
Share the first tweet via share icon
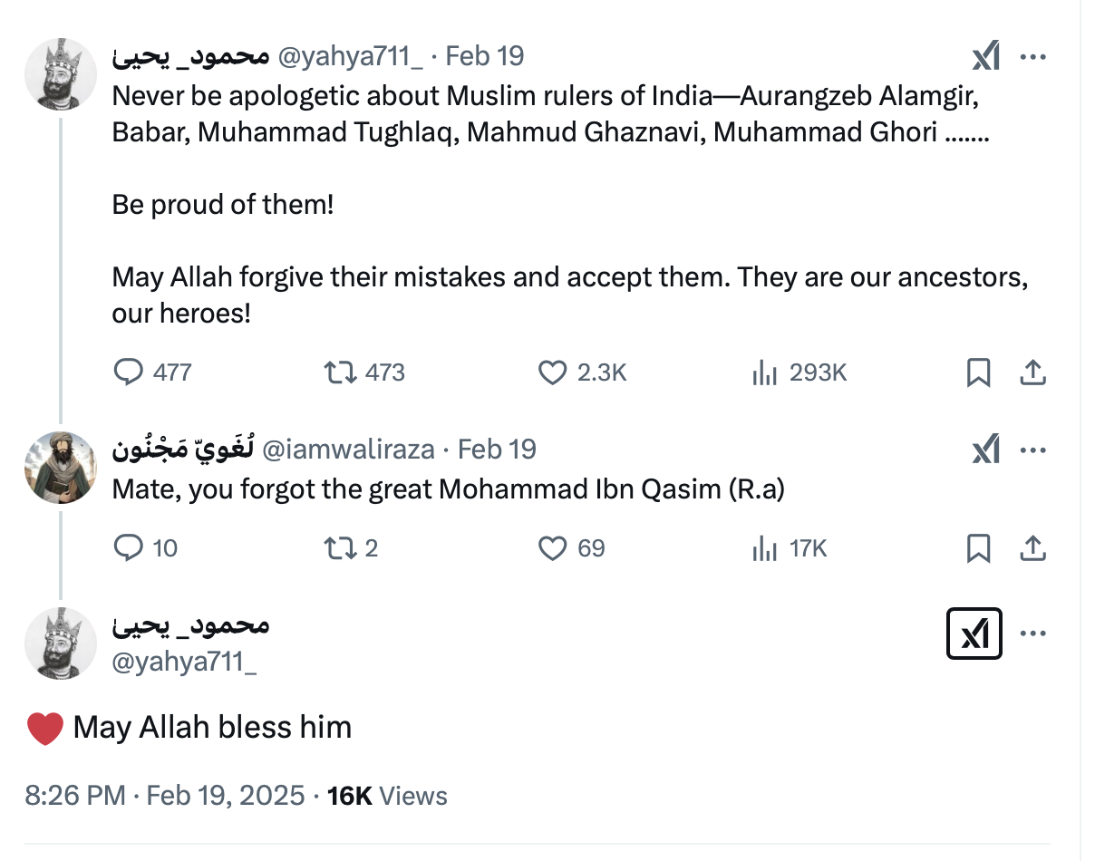click(x=1033, y=372)
